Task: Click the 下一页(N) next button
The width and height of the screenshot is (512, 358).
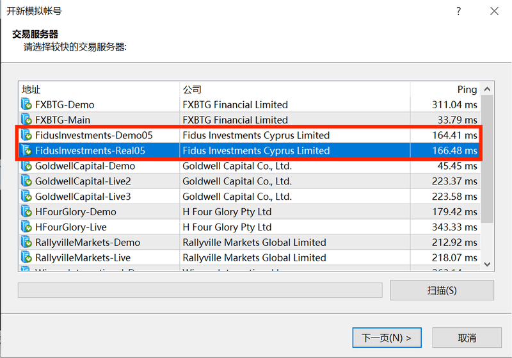Action: (x=387, y=338)
